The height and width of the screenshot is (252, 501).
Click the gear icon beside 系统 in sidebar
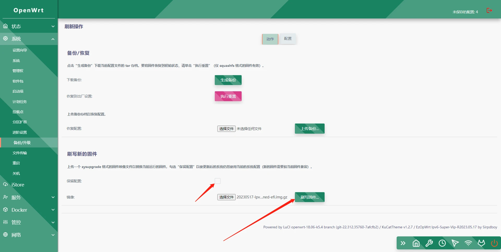coord(5,38)
